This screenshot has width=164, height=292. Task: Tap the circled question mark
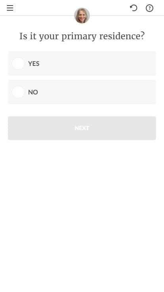149,8
